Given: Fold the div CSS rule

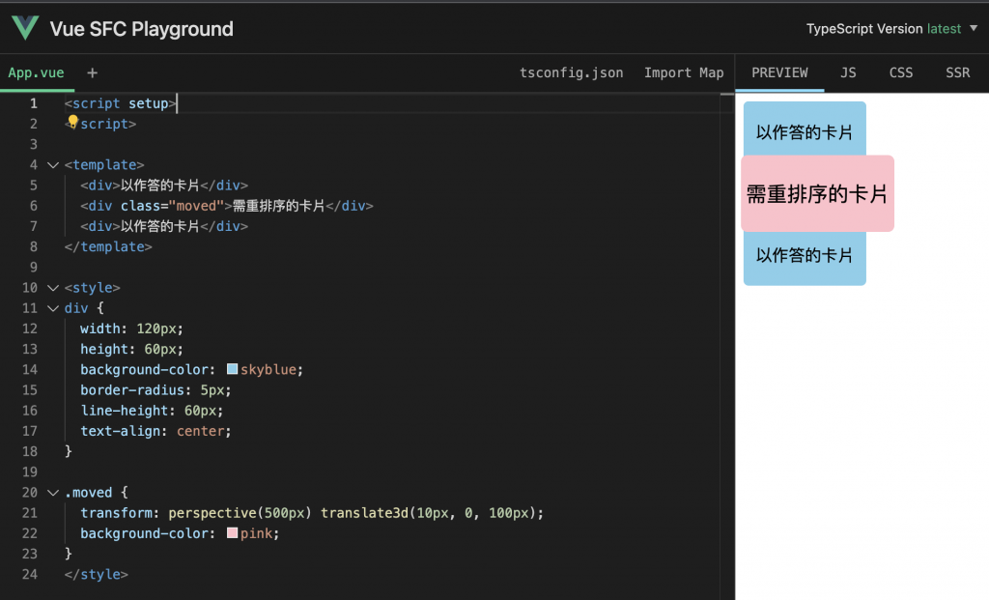Looking at the screenshot, I should pyautogui.click(x=53, y=308).
